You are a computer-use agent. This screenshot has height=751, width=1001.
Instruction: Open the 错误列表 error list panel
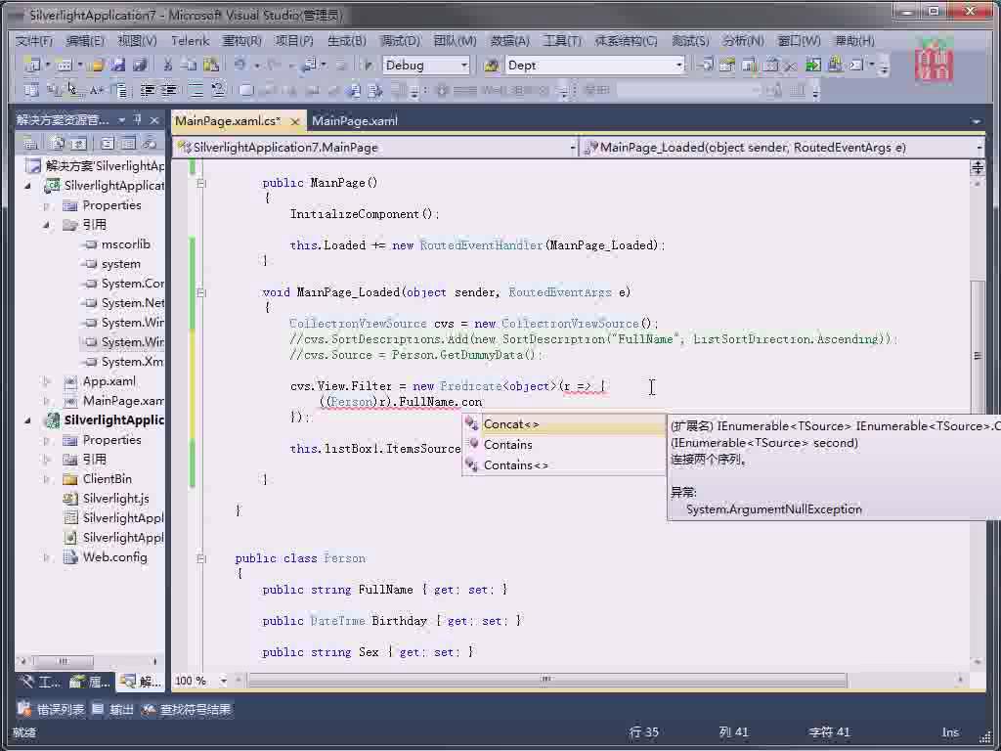52,710
